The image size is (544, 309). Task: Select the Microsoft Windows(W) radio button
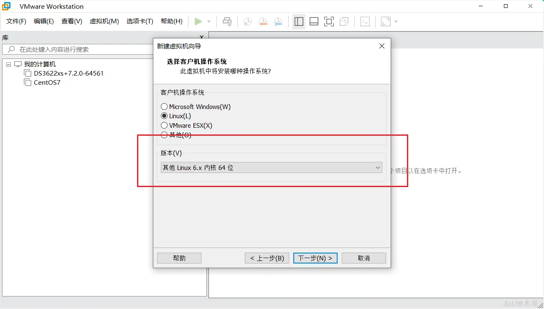click(x=164, y=107)
